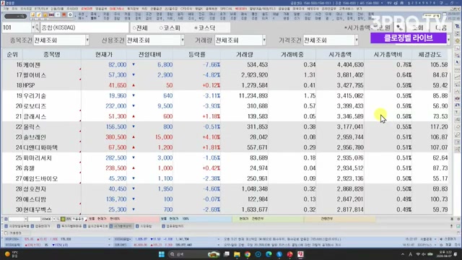The width and height of the screenshot is (462, 260).
Task: Select the 클래시스 stock row
Action: [226, 116]
